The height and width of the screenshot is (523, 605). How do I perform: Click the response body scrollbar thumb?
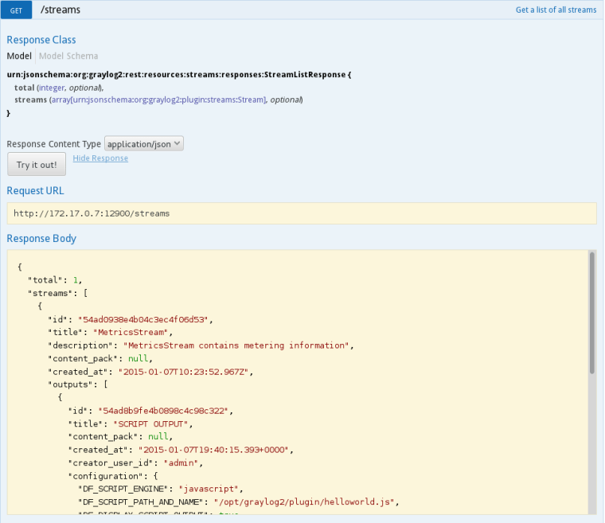click(x=591, y=312)
